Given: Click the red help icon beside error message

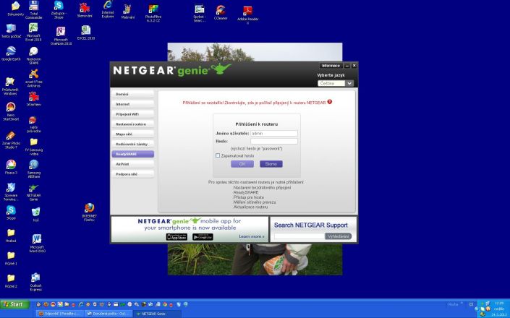Looking at the screenshot, I should coord(329,102).
